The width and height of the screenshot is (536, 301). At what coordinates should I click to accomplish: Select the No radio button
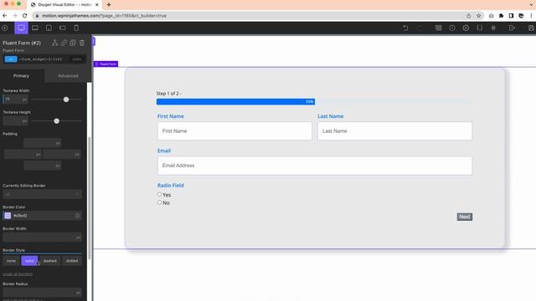coord(159,202)
